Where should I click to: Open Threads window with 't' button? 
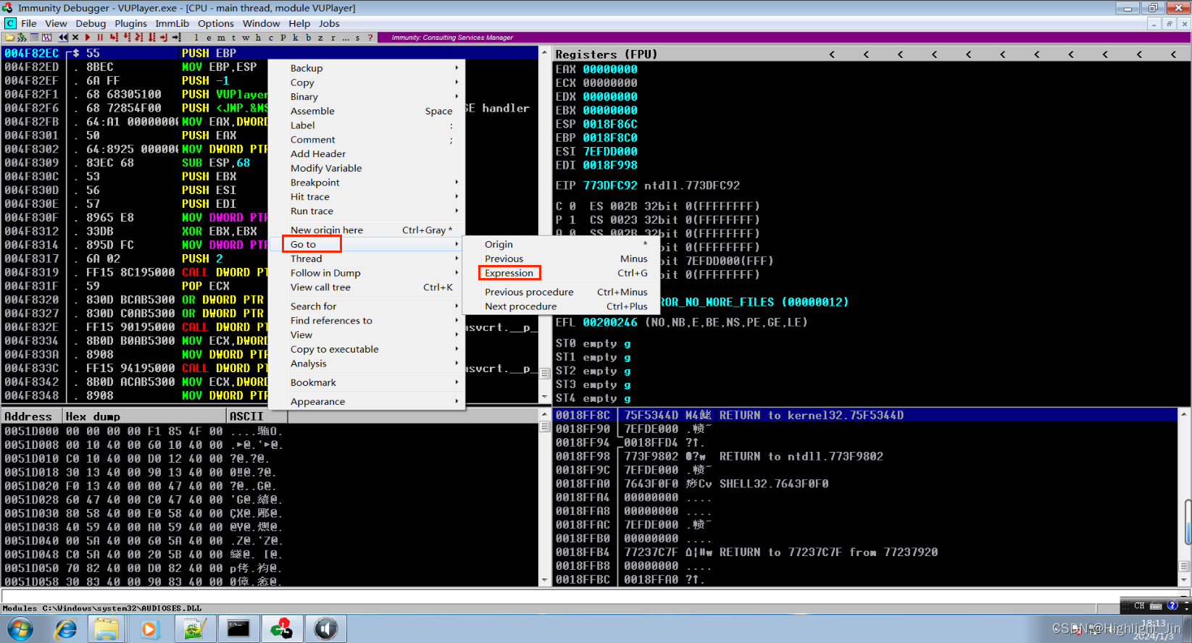(x=233, y=37)
